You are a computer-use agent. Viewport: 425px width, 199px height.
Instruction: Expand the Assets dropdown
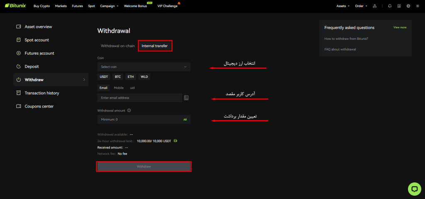tap(343, 6)
